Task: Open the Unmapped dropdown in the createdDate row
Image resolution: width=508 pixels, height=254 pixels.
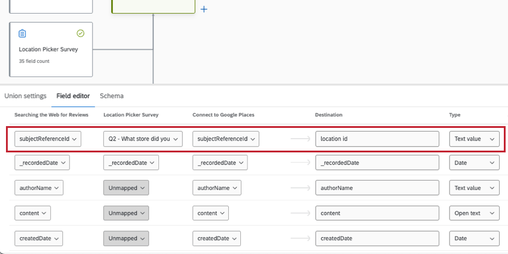Action: pos(126,237)
